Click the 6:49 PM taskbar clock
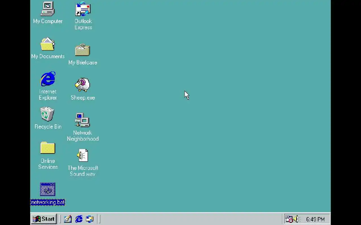361x225 pixels. coord(315,219)
